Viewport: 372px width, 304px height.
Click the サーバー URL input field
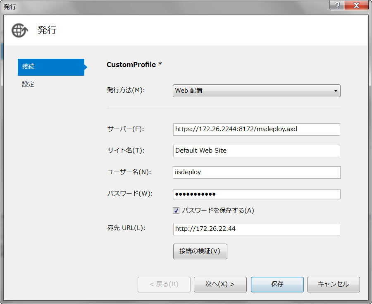[256, 129]
